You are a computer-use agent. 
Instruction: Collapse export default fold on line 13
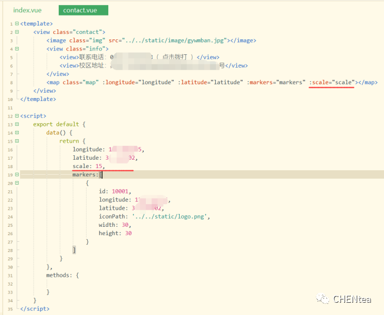click(x=17, y=124)
